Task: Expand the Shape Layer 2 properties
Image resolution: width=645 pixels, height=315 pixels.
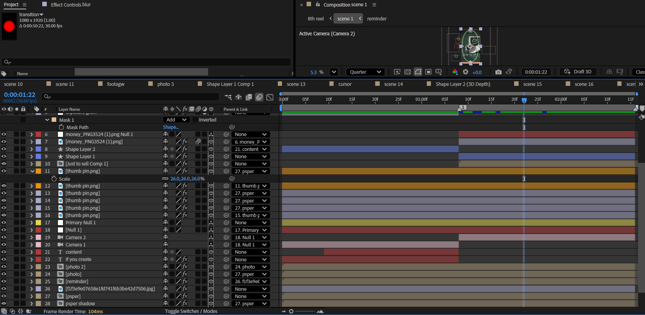Action: tap(32, 149)
